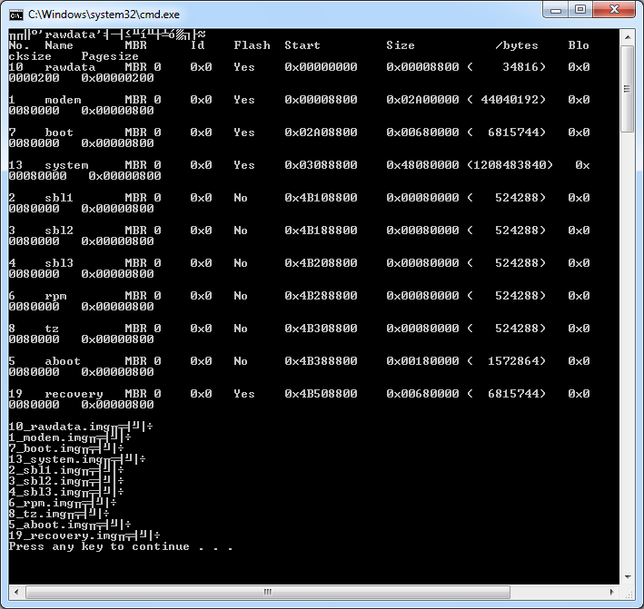Close the cmd.exe window
This screenshot has height=609, width=644.
click(x=615, y=9)
